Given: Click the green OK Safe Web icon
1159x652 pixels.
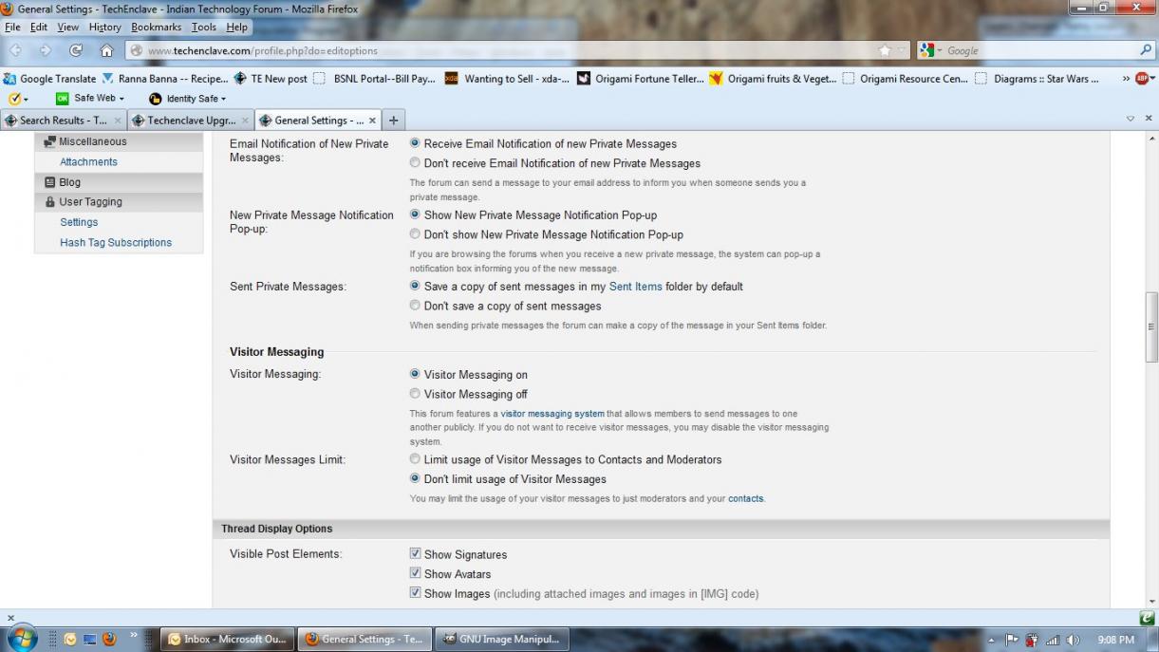Looking at the screenshot, I should (63, 99).
